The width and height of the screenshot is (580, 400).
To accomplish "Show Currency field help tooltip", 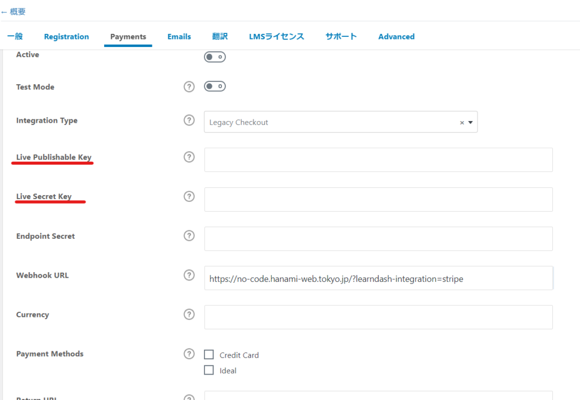I will (189, 314).
